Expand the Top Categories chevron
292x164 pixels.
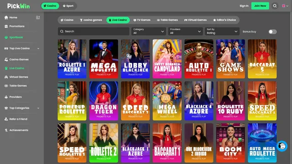pyautogui.click(x=38, y=108)
